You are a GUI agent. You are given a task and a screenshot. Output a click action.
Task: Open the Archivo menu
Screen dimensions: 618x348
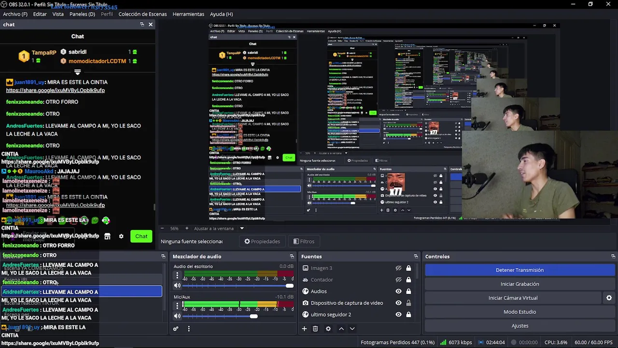[x=15, y=14]
